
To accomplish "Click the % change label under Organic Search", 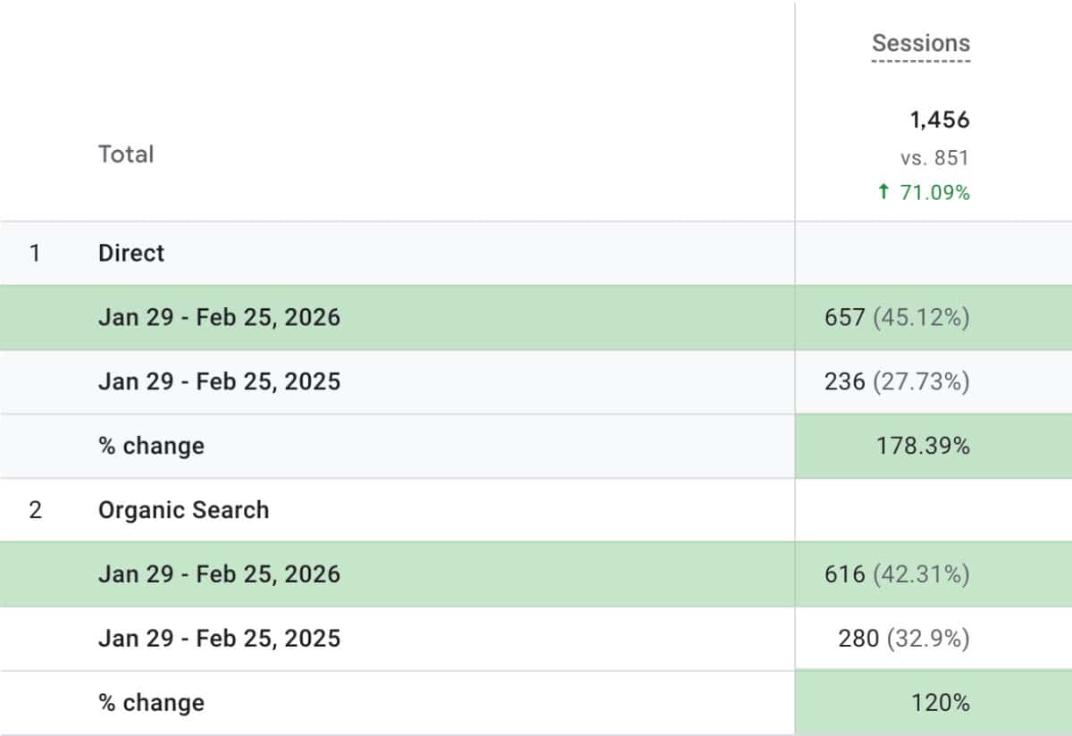I will tap(151, 703).
